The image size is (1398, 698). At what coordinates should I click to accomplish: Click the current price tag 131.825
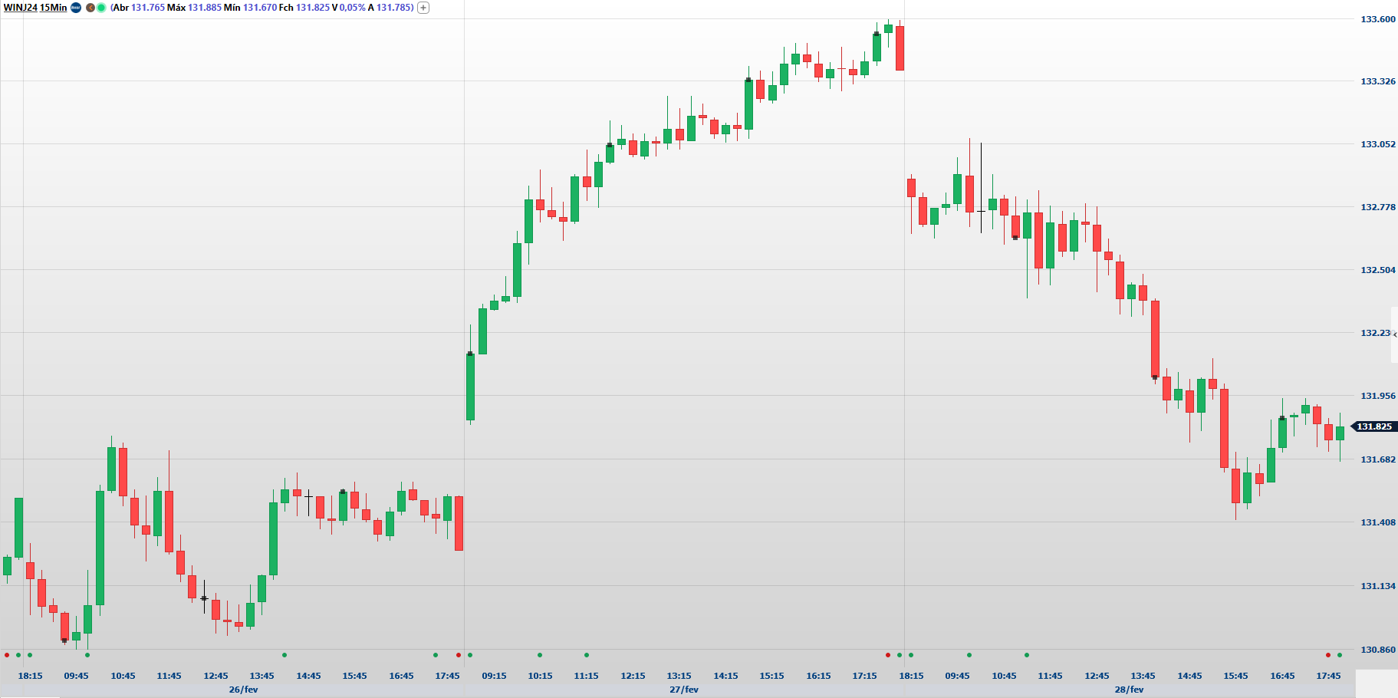1374,426
